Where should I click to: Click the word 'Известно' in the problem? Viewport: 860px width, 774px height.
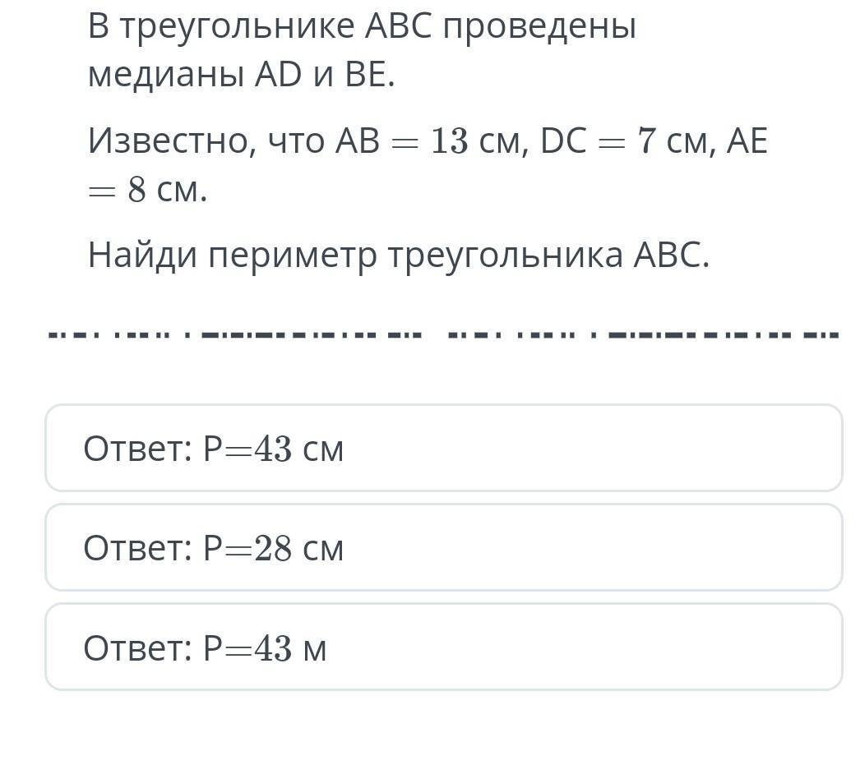(x=167, y=141)
